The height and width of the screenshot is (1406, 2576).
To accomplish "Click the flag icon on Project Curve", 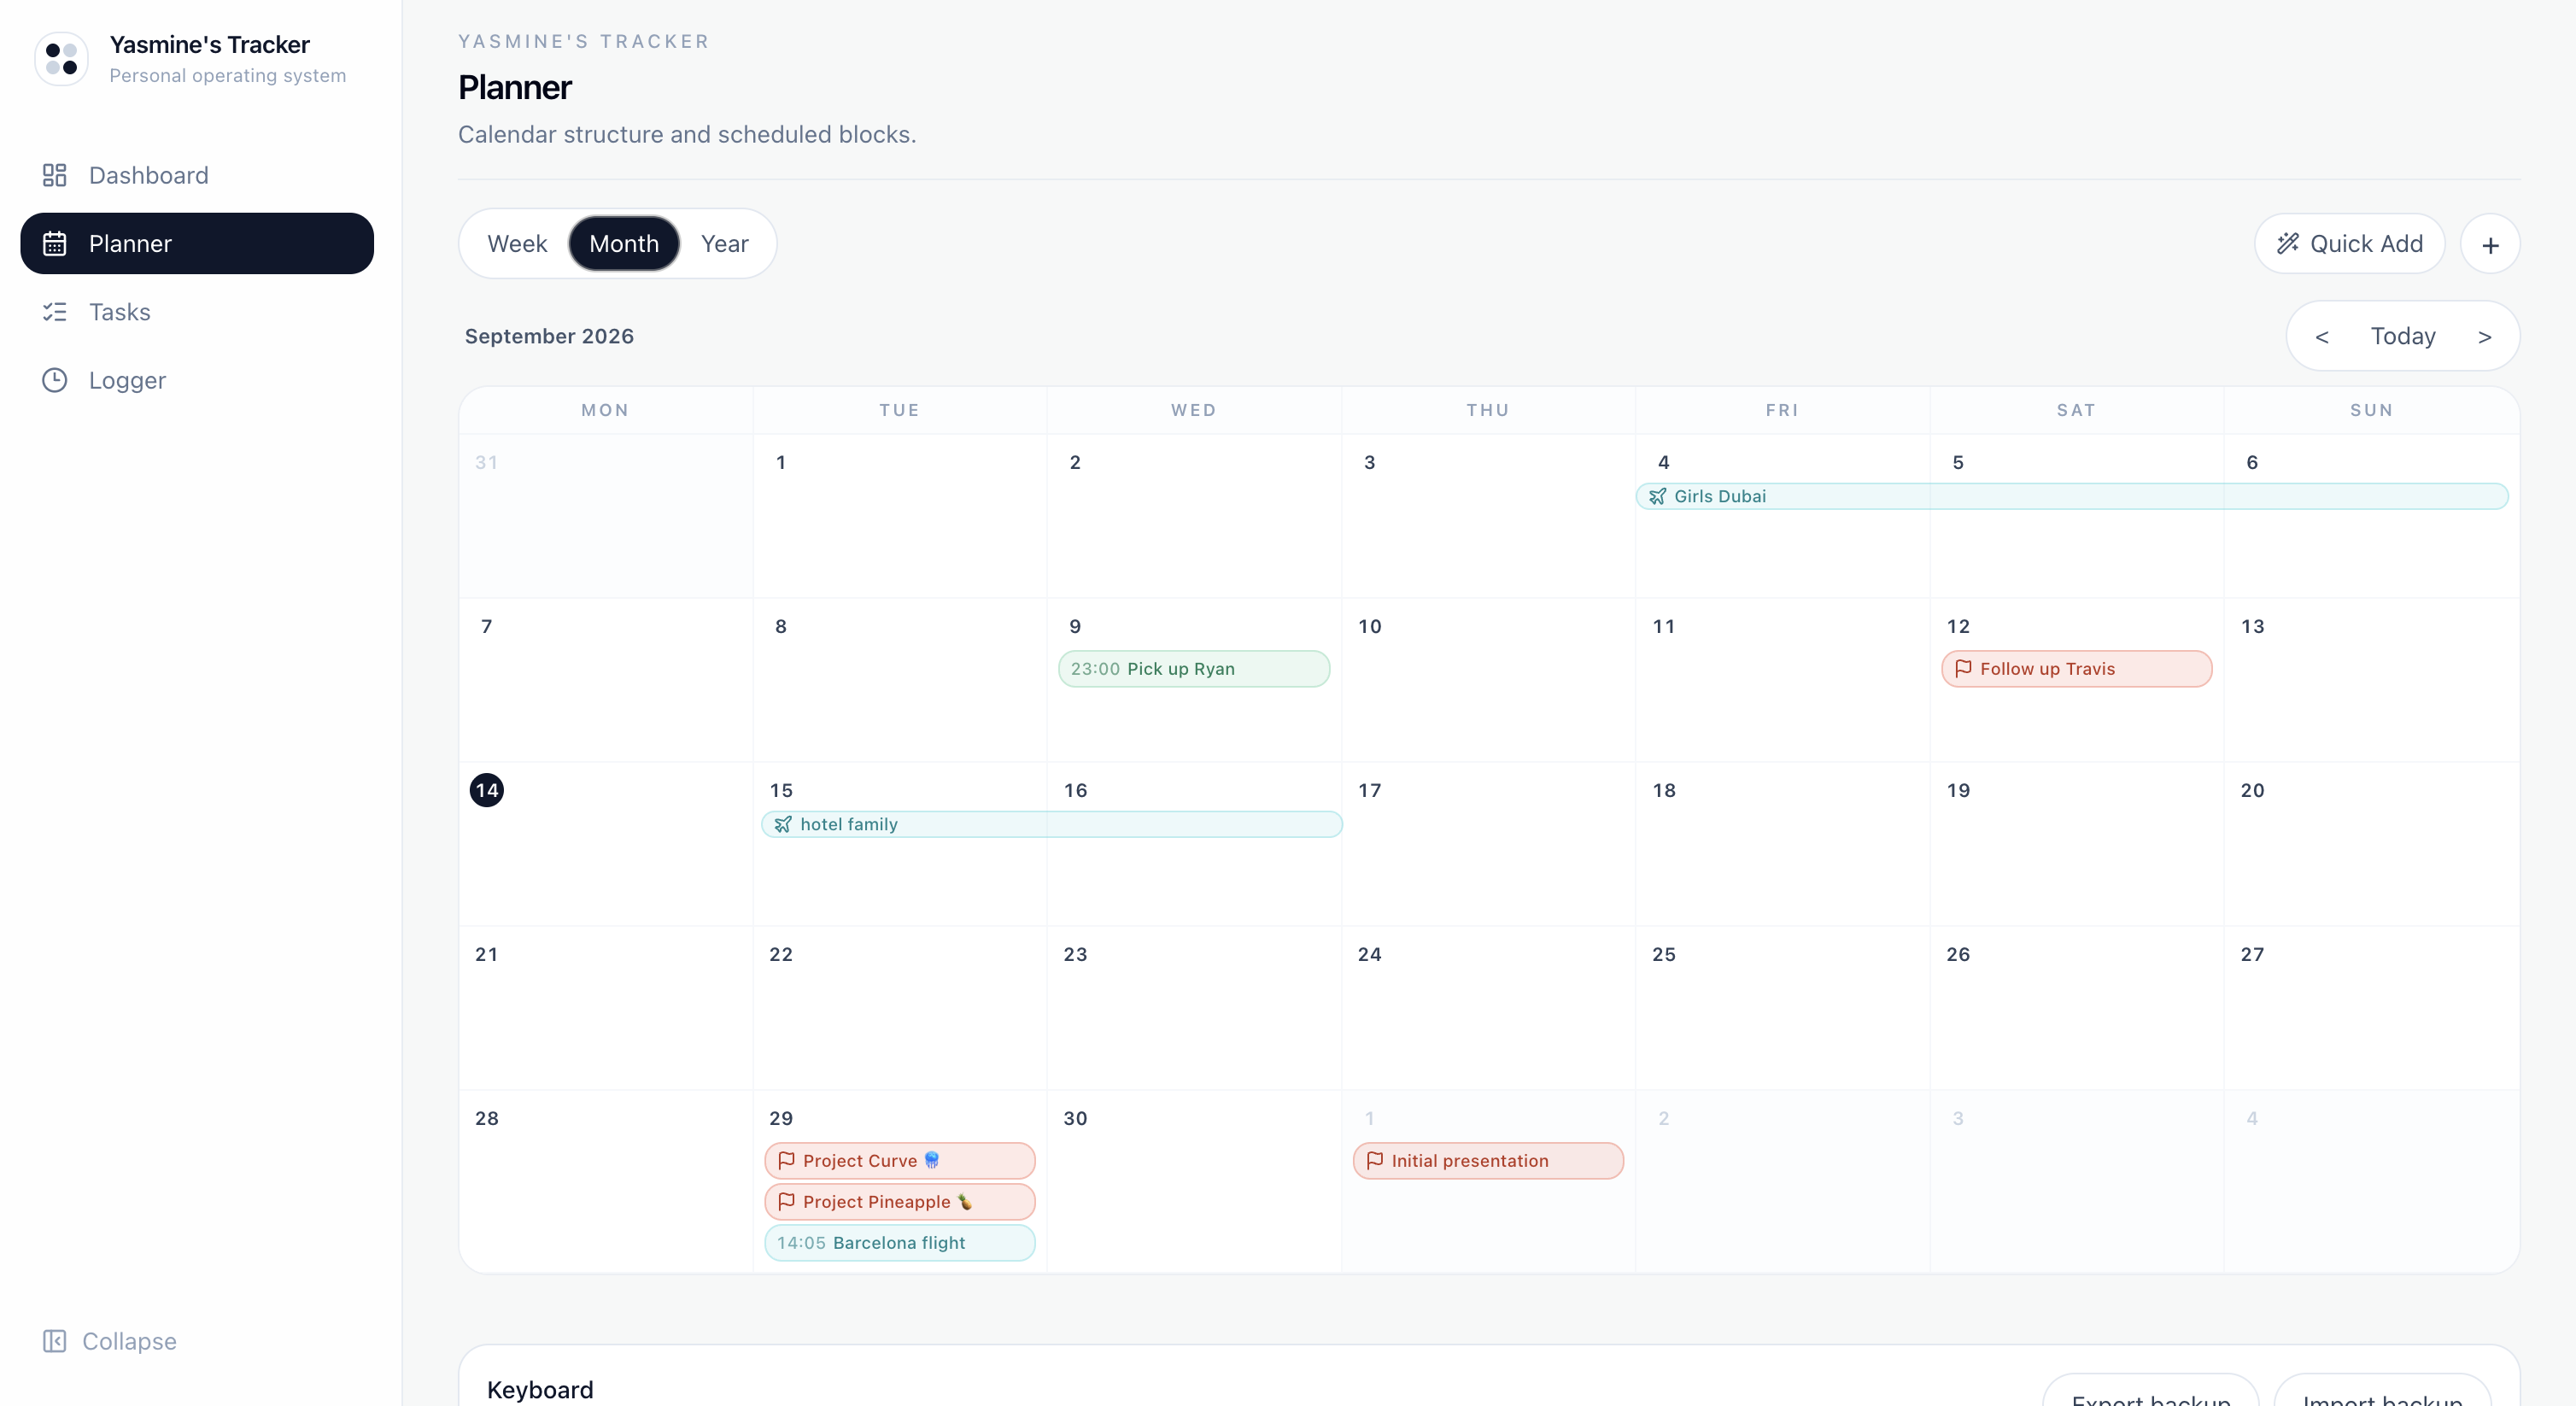I will (786, 1160).
